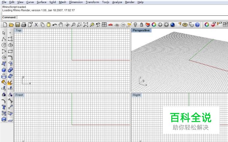Create a new file with the New icon
This screenshot has height=142, width=228.
tap(5, 25)
